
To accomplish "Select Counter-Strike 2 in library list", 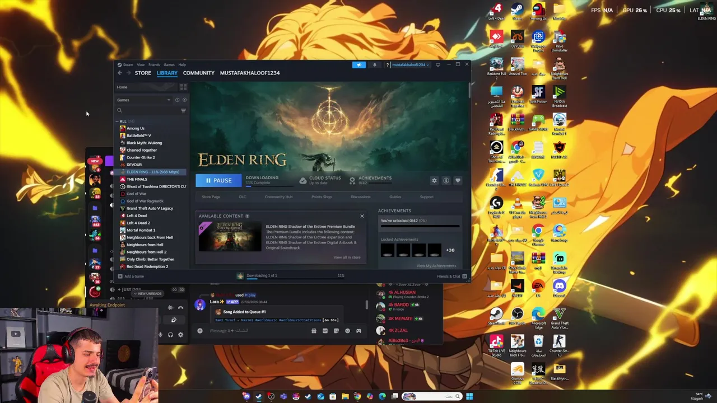I will pyautogui.click(x=141, y=157).
